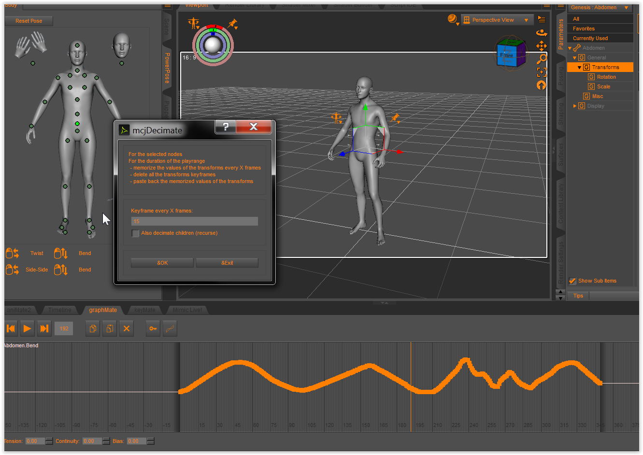The width and height of the screenshot is (643, 455).
Task: Click the frame selection icon
Action: 542,72
